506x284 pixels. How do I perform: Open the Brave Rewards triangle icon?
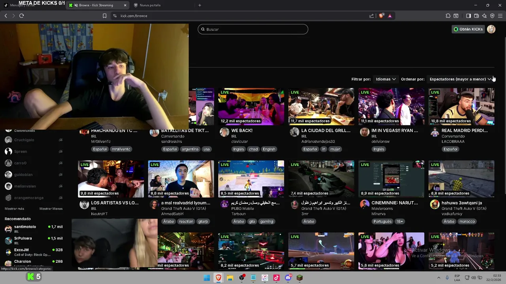(x=390, y=16)
